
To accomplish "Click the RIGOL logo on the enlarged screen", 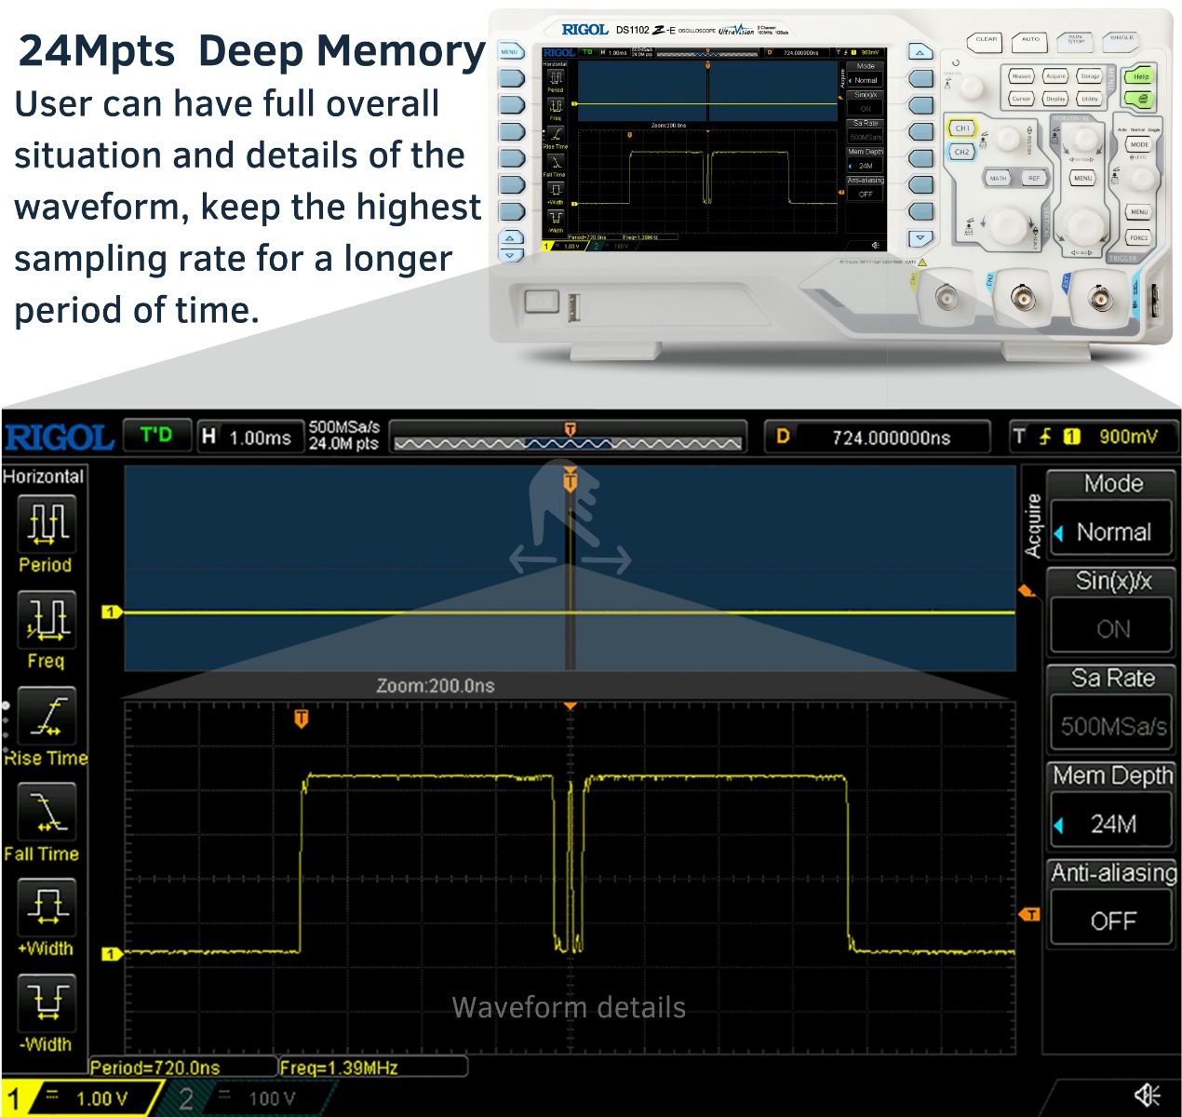I will tap(60, 437).
